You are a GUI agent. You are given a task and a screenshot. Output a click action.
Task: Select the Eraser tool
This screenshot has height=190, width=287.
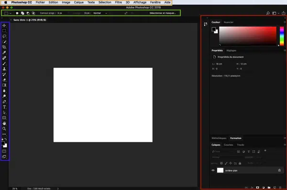4,80
